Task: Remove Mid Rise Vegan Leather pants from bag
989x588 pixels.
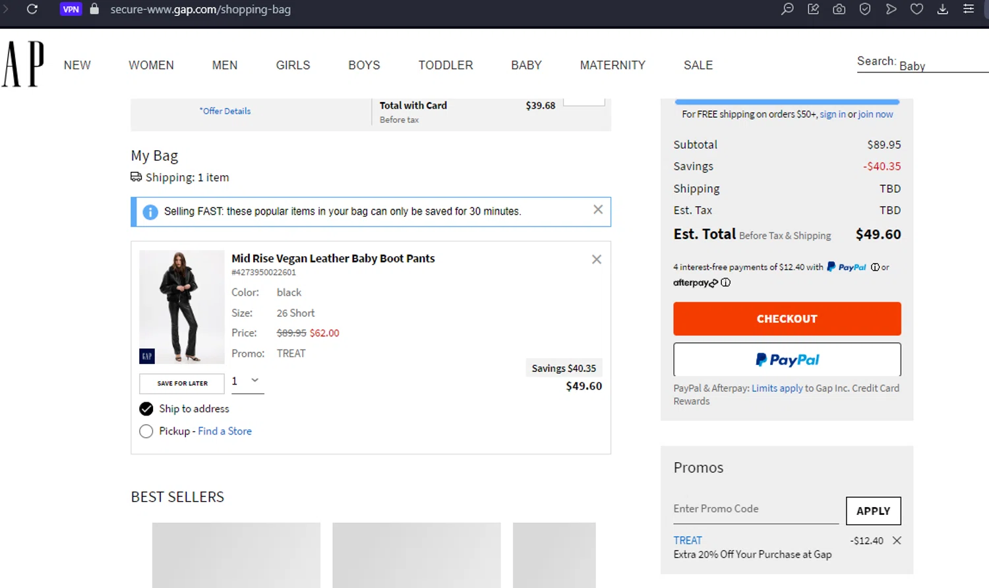Action: coord(597,259)
